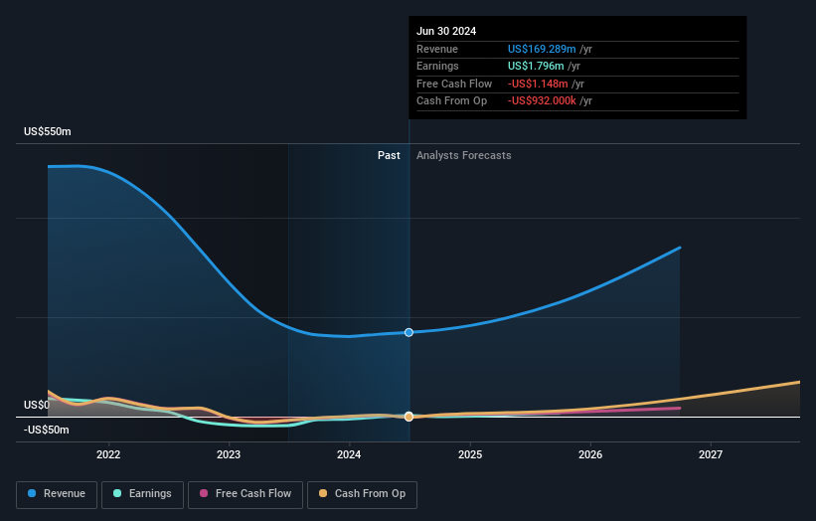Click the 2023 x-axis label
The height and width of the screenshot is (521, 816).
(x=229, y=454)
